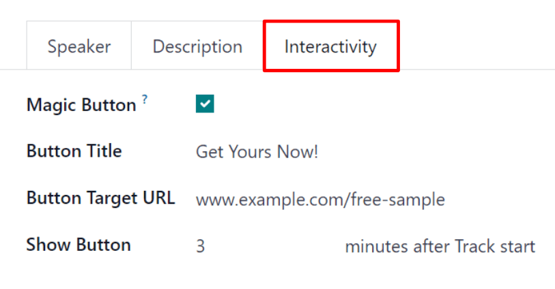Screen dimensions: 555x289
Task: Focus the Button Target URL field
Action: pos(320,200)
